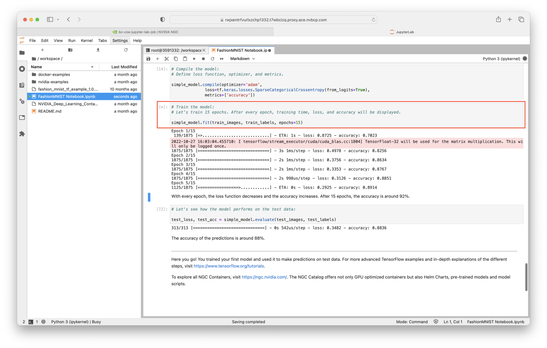Create a new folder in file browser
547x348 pixels.
70,50
